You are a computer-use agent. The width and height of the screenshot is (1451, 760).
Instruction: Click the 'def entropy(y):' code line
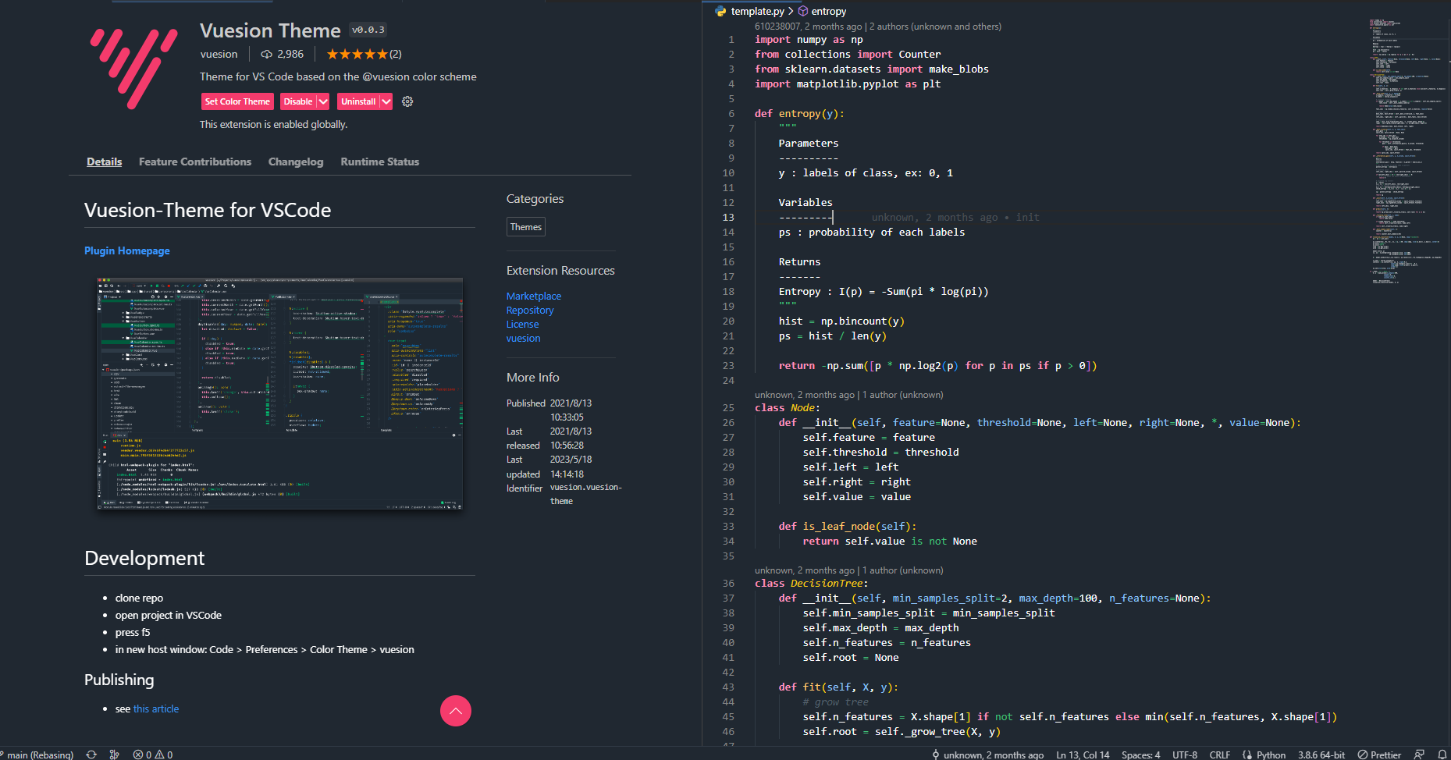pos(799,113)
